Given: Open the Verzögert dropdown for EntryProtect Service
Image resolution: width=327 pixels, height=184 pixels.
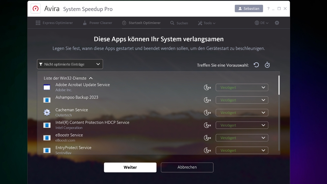Looking at the screenshot, I should tap(242, 150).
